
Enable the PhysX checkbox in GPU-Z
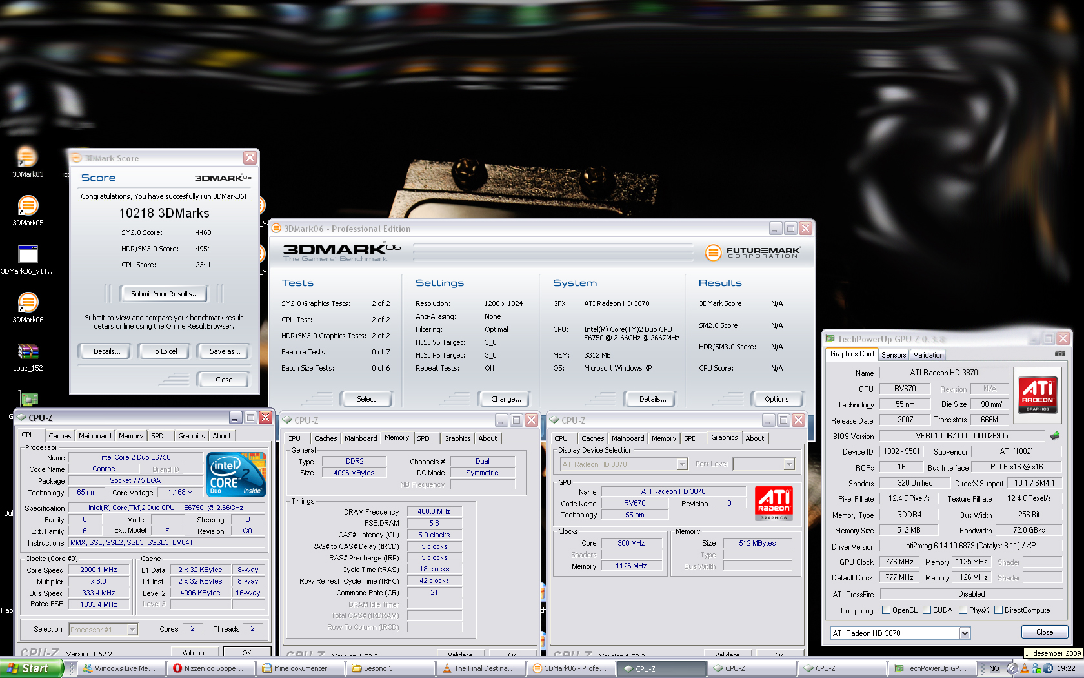[963, 610]
